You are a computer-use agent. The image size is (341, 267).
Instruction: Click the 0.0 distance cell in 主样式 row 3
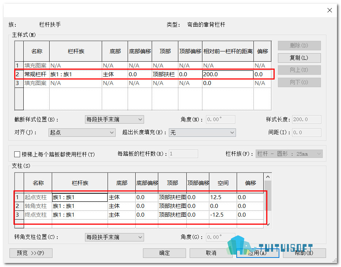(x=228, y=83)
